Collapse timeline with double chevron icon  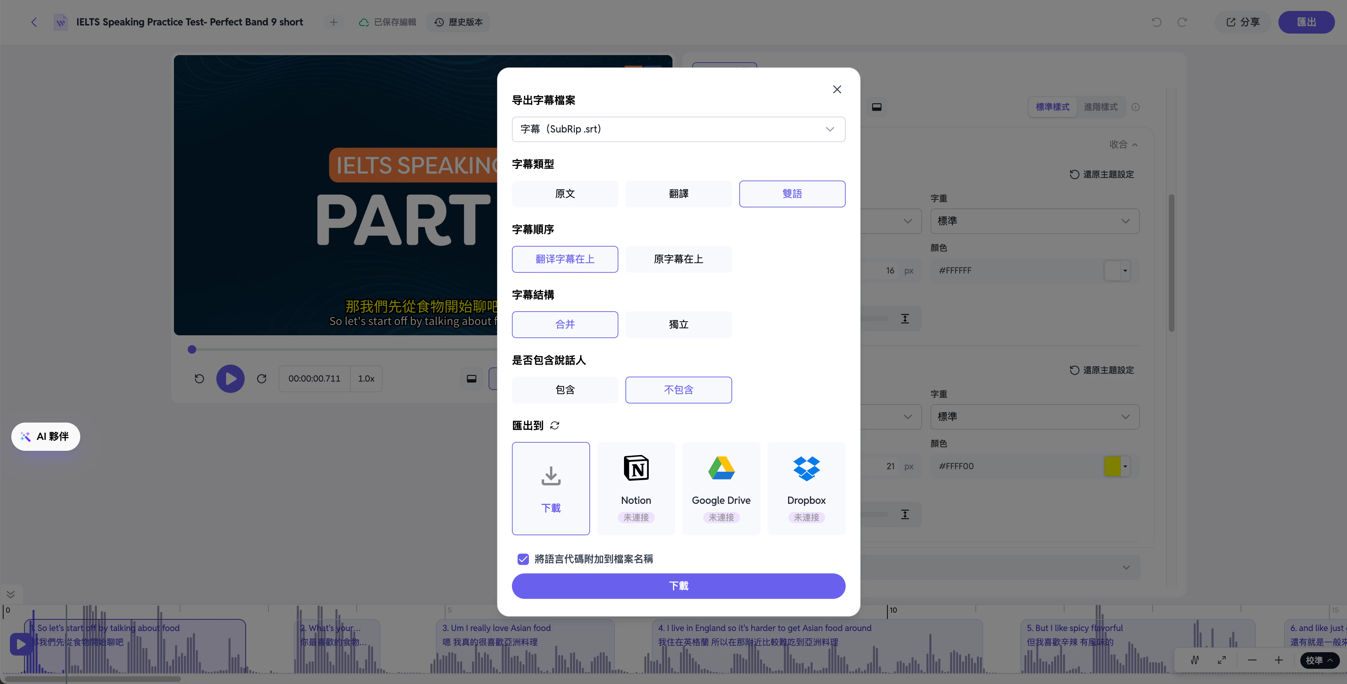11,594
